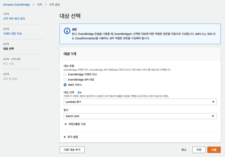Image resolution: width=225 pixels, height=157 pixels.
Task: Click the info icon in the 권한 banner
Action: click(67, 31)
